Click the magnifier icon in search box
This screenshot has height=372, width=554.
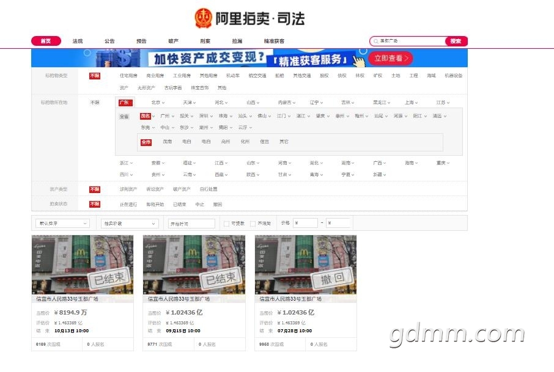click(x=375, y=42)
